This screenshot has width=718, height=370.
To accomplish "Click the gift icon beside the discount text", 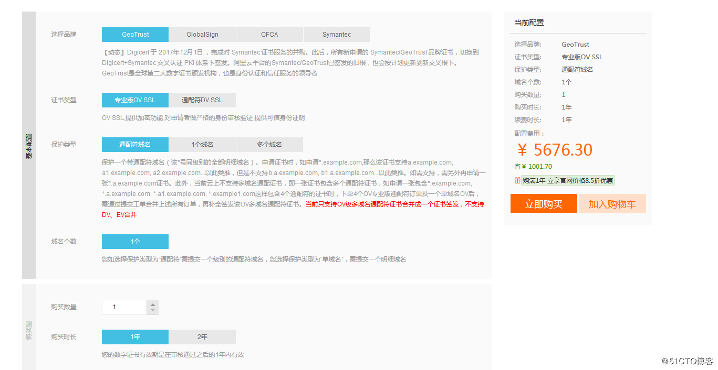I will [517, 180].
